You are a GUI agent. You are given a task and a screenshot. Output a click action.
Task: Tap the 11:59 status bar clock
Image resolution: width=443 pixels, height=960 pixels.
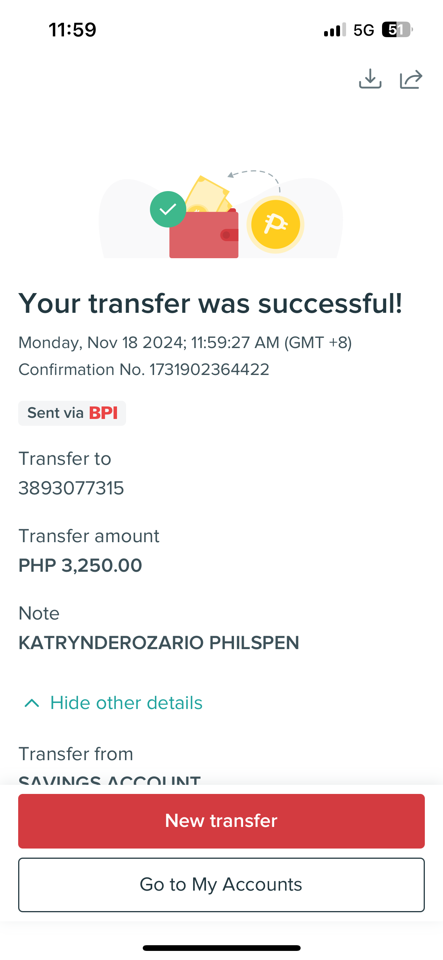(x=73, y=30)
